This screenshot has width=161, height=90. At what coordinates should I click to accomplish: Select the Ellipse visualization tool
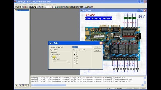click(x=60, y=7)
